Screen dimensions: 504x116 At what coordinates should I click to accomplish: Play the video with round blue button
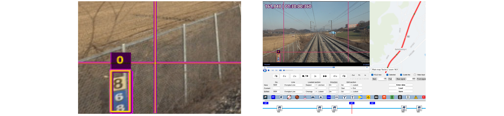[x=265, y=70]
